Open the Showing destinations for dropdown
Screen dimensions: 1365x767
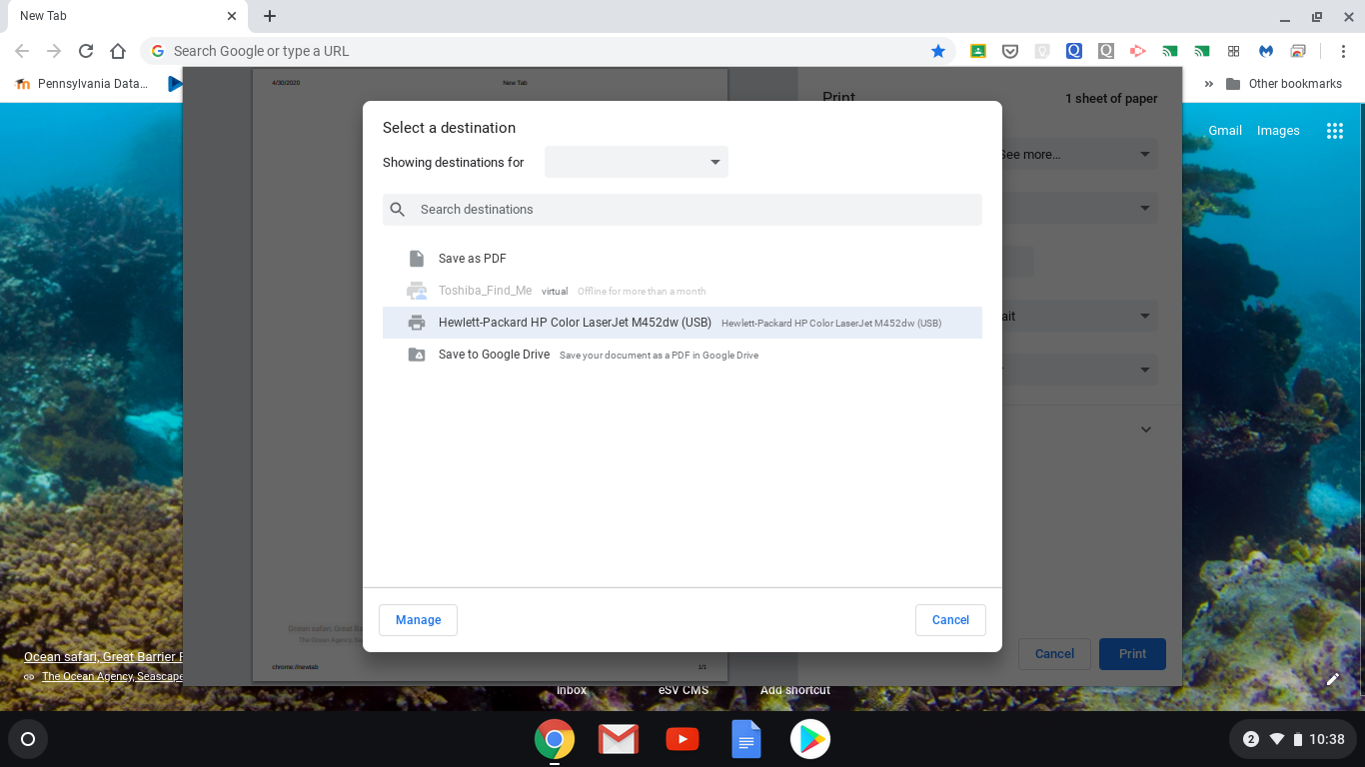tap(637, 162)
